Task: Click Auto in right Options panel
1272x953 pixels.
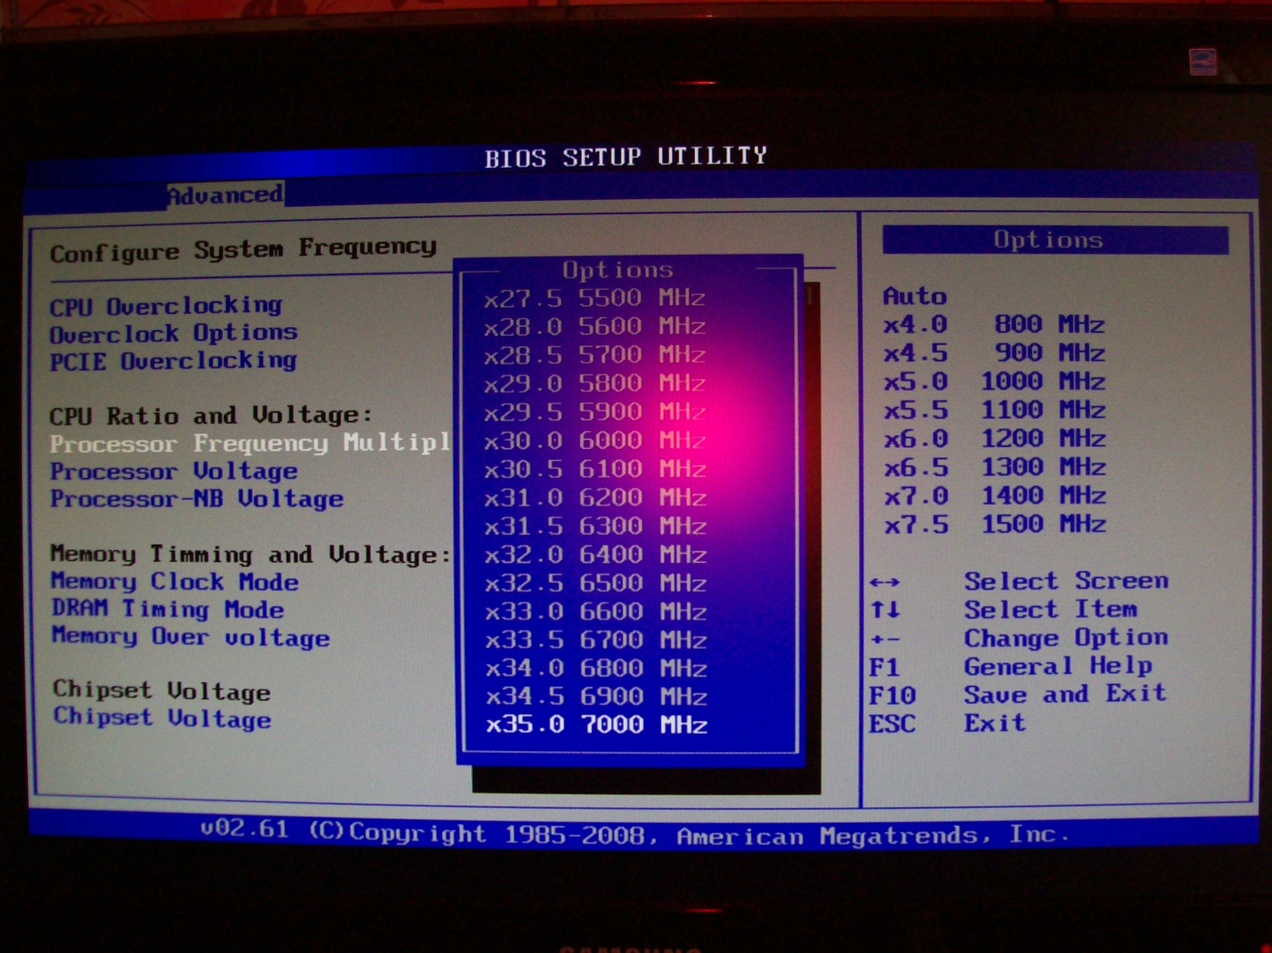Action: click(914, 296)
